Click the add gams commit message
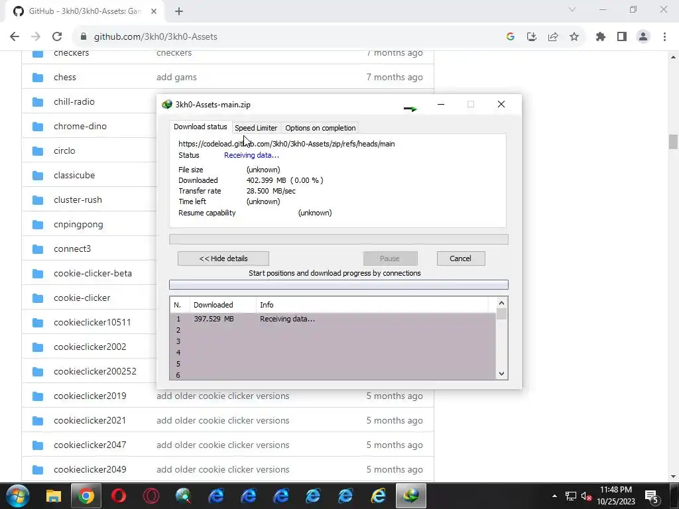This screenshot has height=509, width=679. [176, 77]
